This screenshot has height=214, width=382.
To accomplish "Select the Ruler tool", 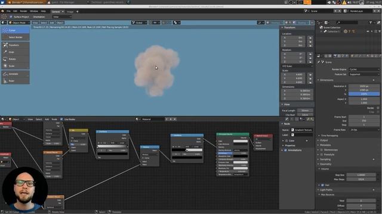I will coord(16,81).
